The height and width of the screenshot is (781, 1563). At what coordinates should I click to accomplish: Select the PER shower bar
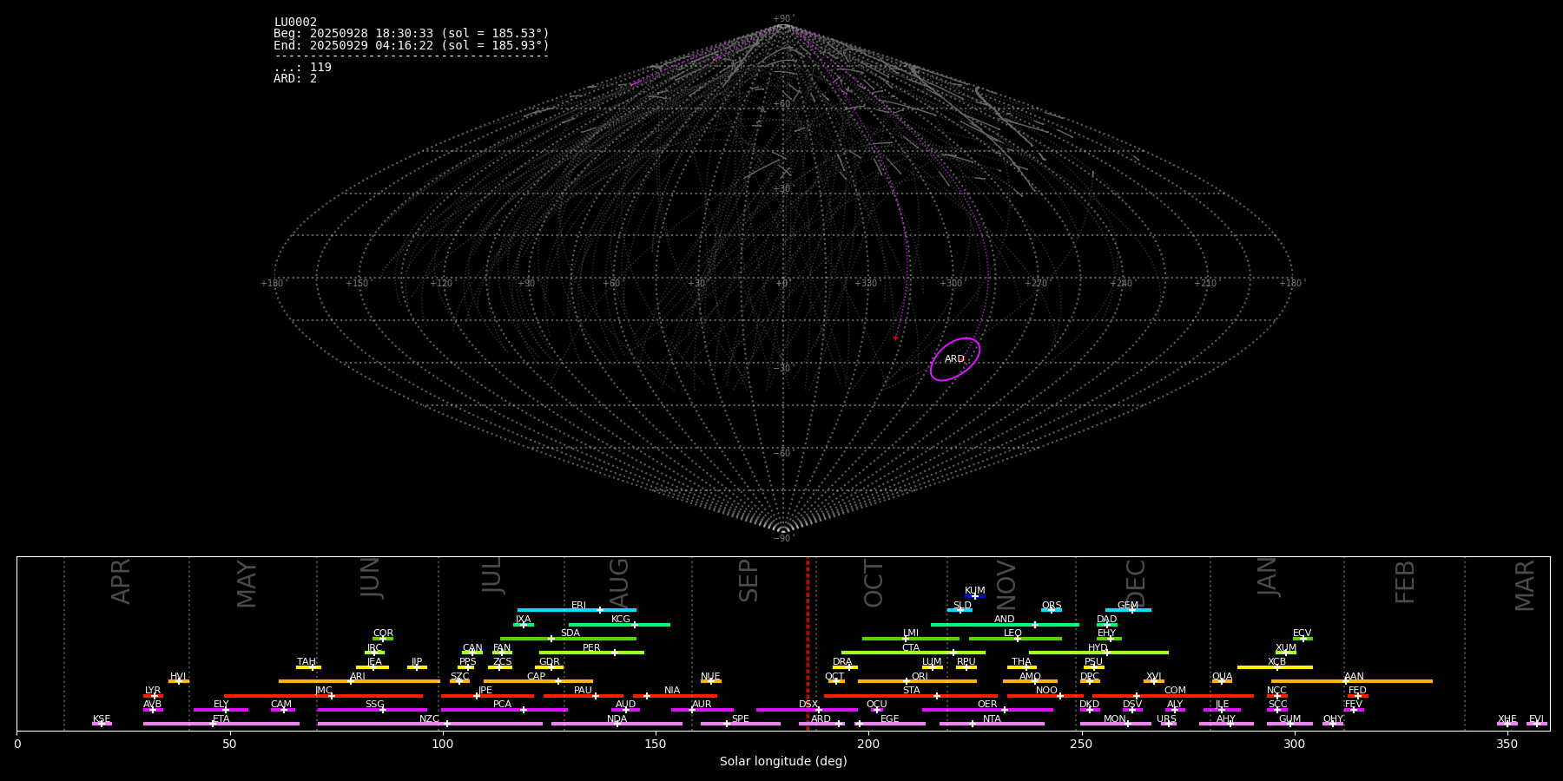click(591, 653)
